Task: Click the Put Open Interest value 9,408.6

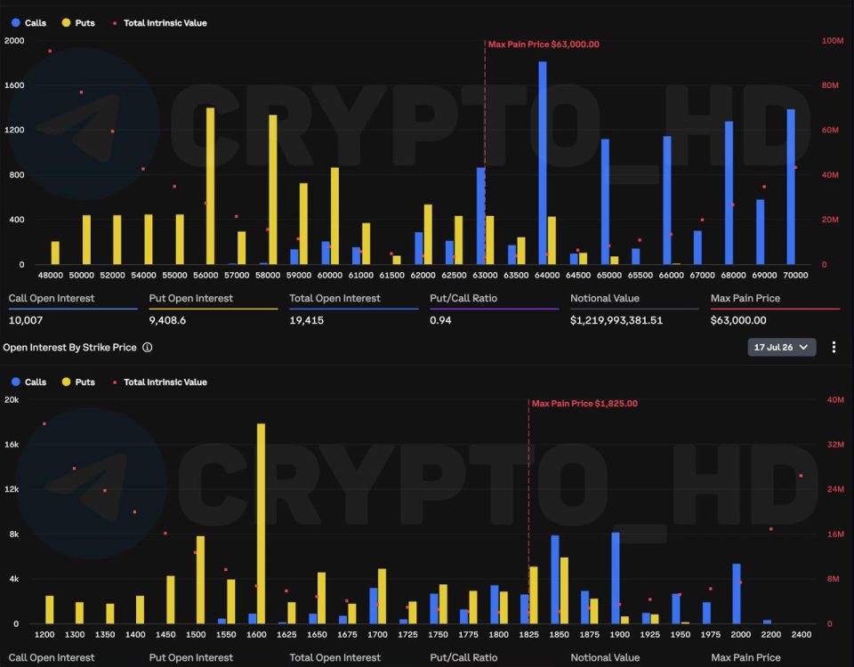Action: 167,320
